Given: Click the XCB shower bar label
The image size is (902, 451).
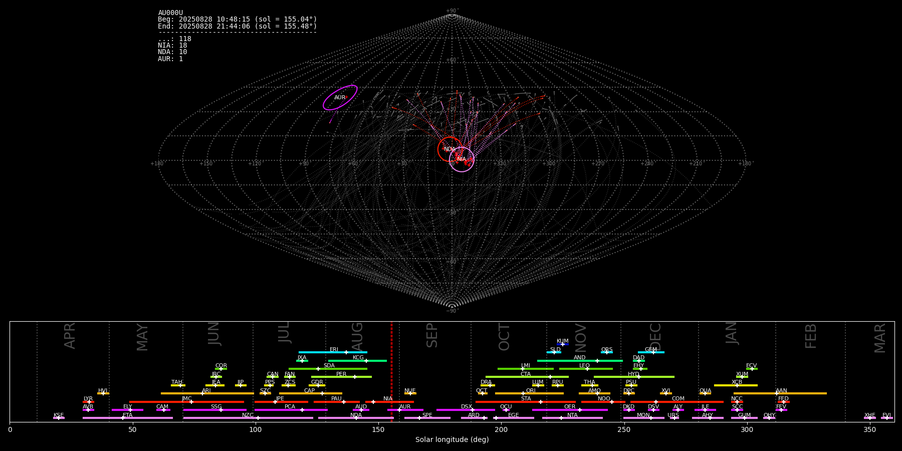Looking at the screenshot, I should [x=737, y=382].
